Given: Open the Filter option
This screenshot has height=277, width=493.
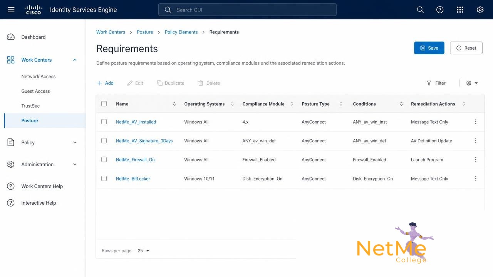Looking at the screenshot, I should tap(436, 83).
